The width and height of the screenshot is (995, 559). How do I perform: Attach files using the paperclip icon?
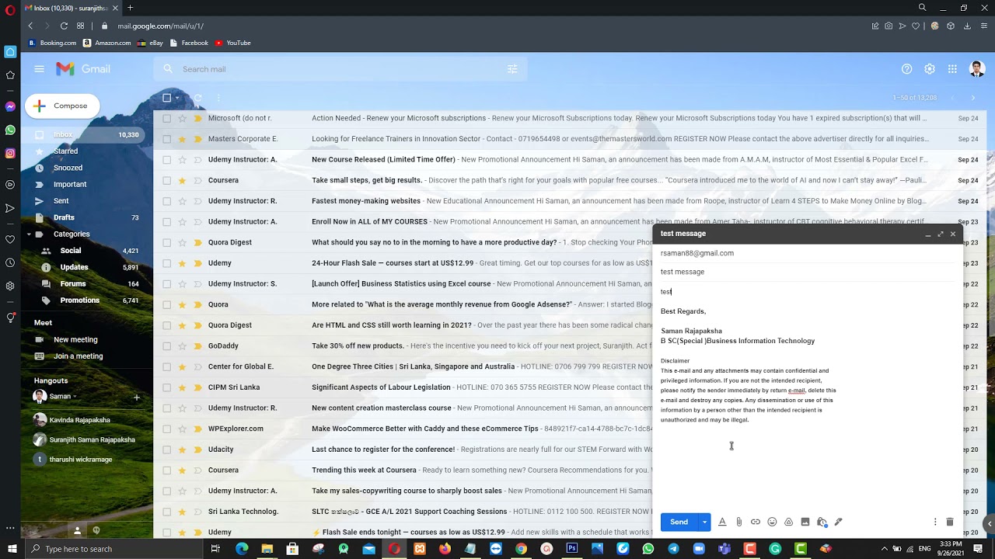(739, 522)
